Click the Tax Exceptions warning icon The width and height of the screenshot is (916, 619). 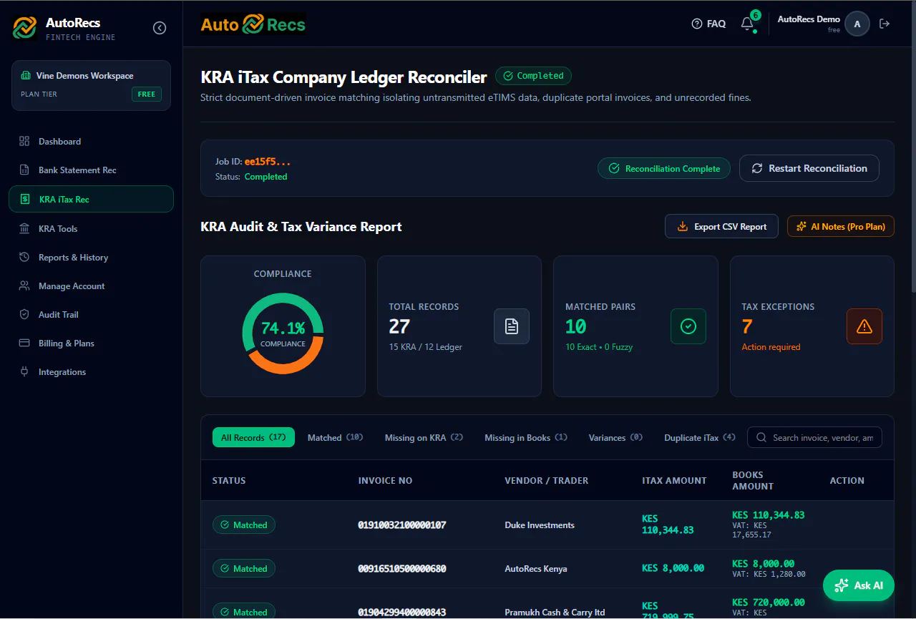click(x=864, y=326)
